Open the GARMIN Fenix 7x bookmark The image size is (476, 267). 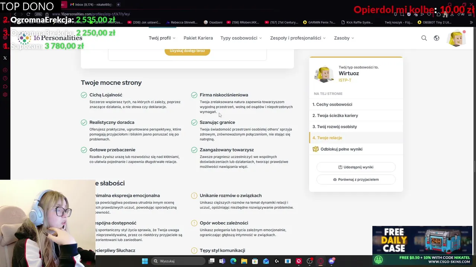point(319,22)
